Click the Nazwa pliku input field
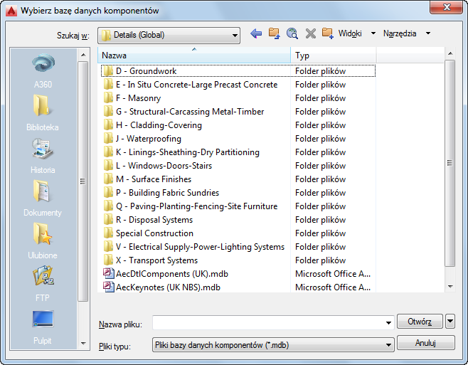468x365 pixels. 273,322
